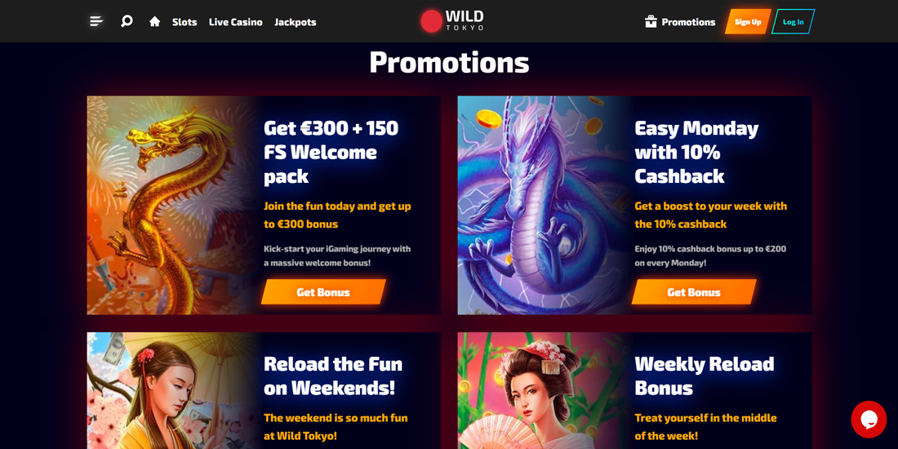Click the search magnifier icon
898x449 pixels.
(127, 22)
